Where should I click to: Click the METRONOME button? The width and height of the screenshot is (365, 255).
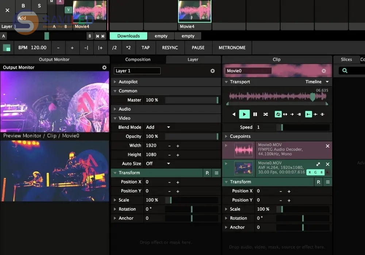click(232, 48)
